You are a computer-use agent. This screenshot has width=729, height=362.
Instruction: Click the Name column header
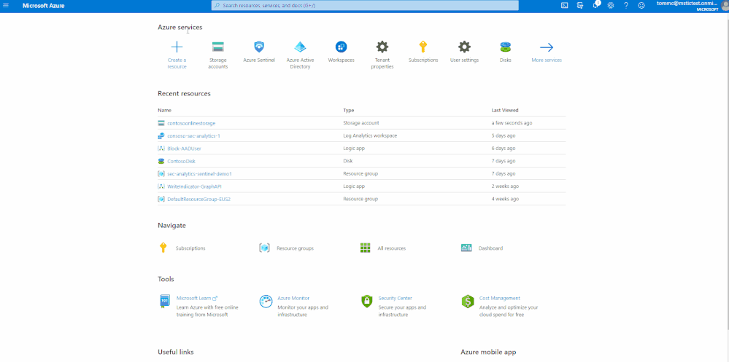pyautogui.click(x=165, y=111)
